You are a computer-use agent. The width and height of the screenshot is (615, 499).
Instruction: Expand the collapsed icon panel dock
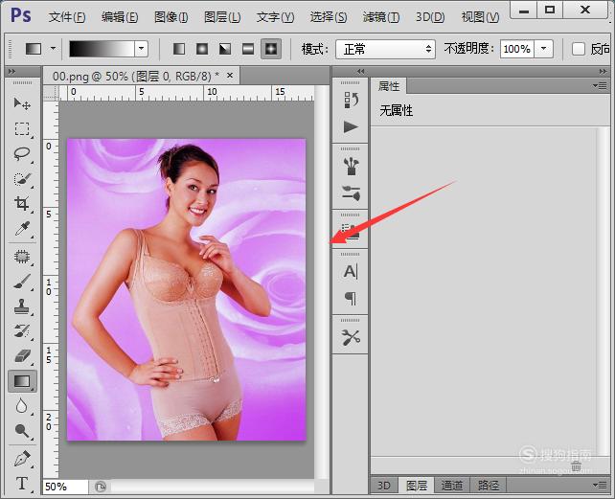360,71
